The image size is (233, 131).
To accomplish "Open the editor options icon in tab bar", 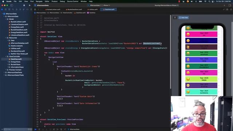I will point(227,9).
